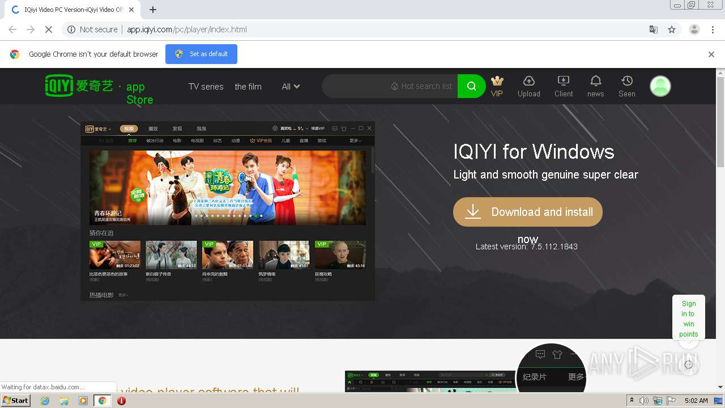The image size is (725, 408).
Task: Click the volume icon in system tray
Action: (645, 401)
